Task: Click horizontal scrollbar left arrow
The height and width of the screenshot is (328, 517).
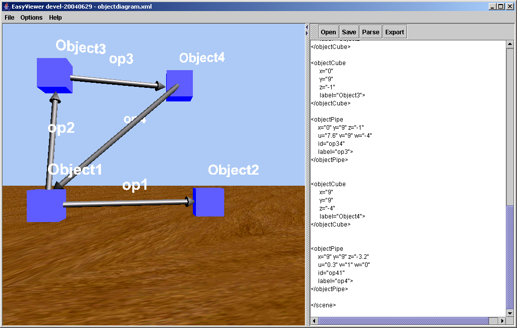Action: (x=314, y=321)
